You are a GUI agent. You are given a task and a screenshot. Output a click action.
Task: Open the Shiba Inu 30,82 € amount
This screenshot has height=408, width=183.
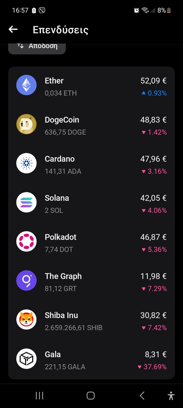pos(154,315)
